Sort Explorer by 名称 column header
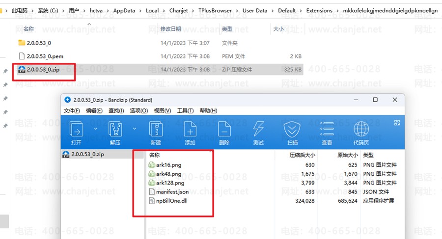The height and width of the screenshot is (239, 442). coord(28,29)
